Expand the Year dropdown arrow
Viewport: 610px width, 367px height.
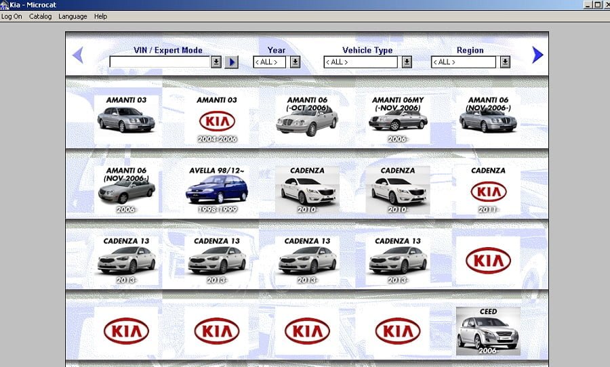tap(296, 62)
